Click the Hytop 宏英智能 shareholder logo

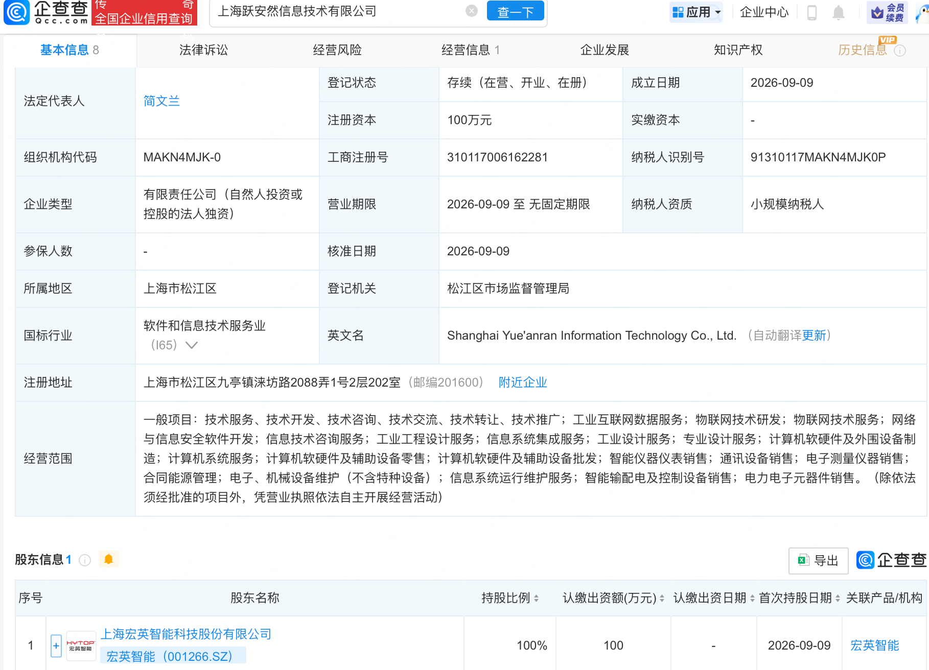coord(81,646)
